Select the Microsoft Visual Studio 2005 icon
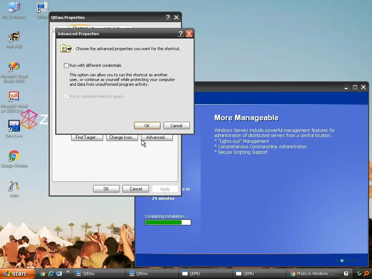The image size is (372, 279). [14, 72]
